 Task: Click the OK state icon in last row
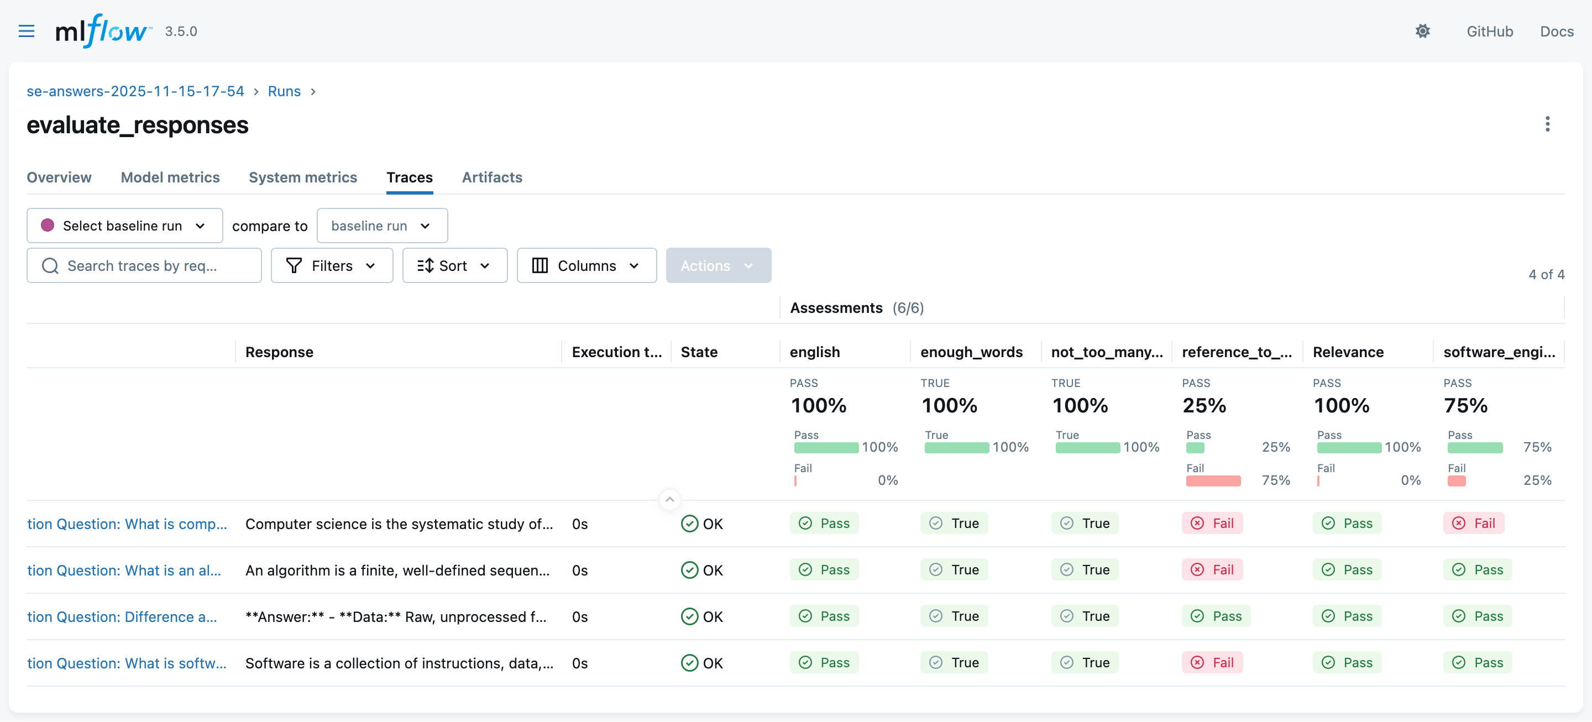[x=689, y=663]
